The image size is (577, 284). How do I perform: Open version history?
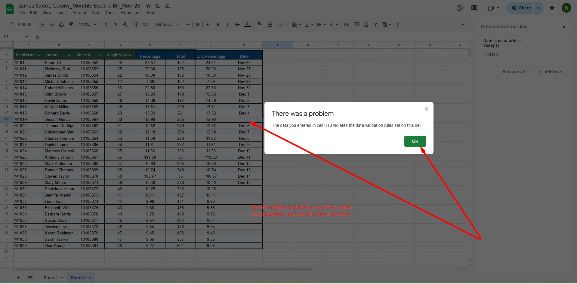(x=460, y=8)
